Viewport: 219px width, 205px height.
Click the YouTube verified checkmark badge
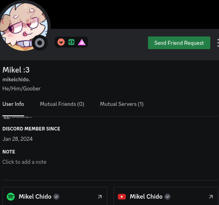click(x=167, y=197)
